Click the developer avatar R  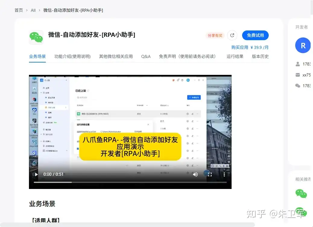pyautogui.click(x=303, y=45)
